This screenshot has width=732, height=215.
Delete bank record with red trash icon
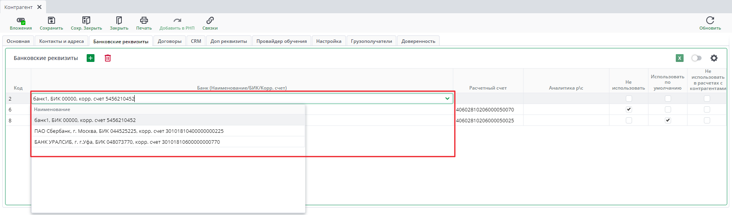[108, 58]
